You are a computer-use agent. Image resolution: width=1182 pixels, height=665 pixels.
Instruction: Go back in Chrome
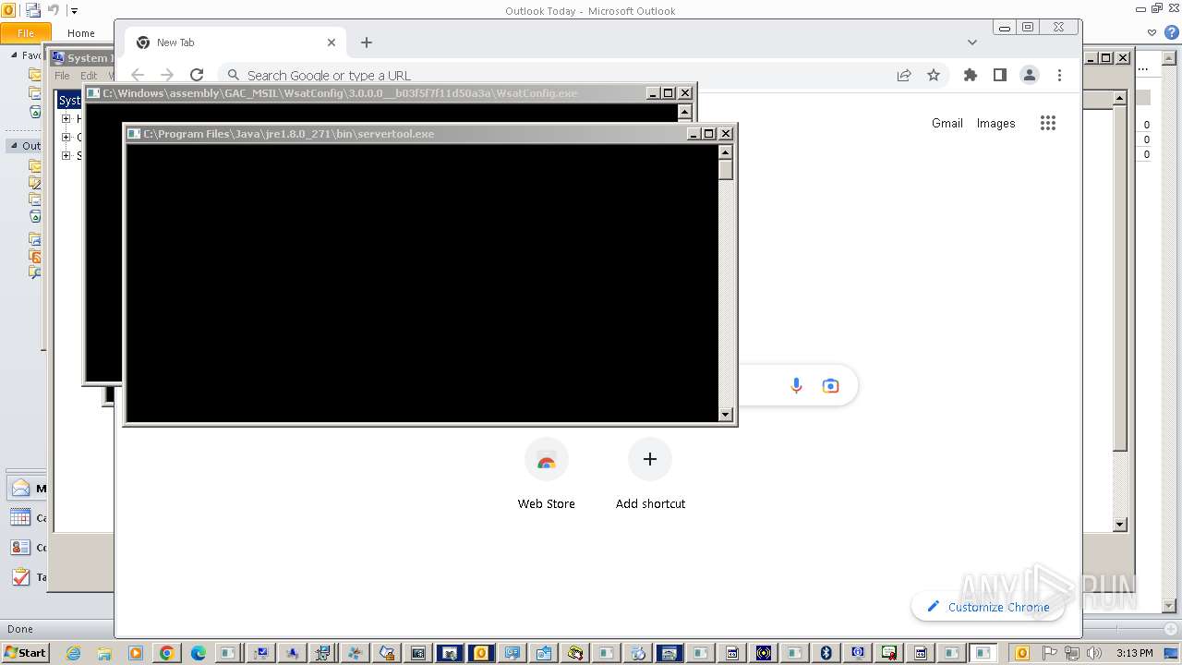tap(138, 75)
